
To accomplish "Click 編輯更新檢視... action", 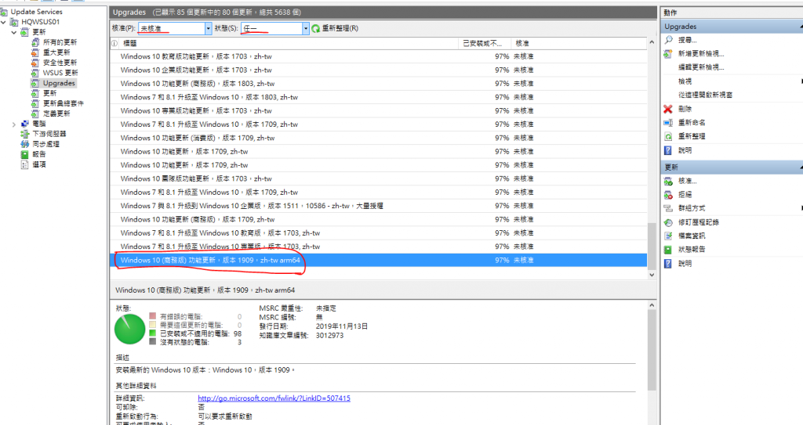I will [701, 67].
